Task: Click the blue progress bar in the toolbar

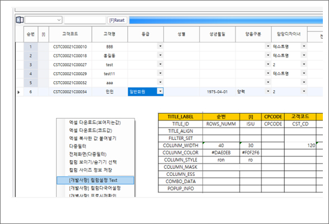Action: tap(226, 20)
